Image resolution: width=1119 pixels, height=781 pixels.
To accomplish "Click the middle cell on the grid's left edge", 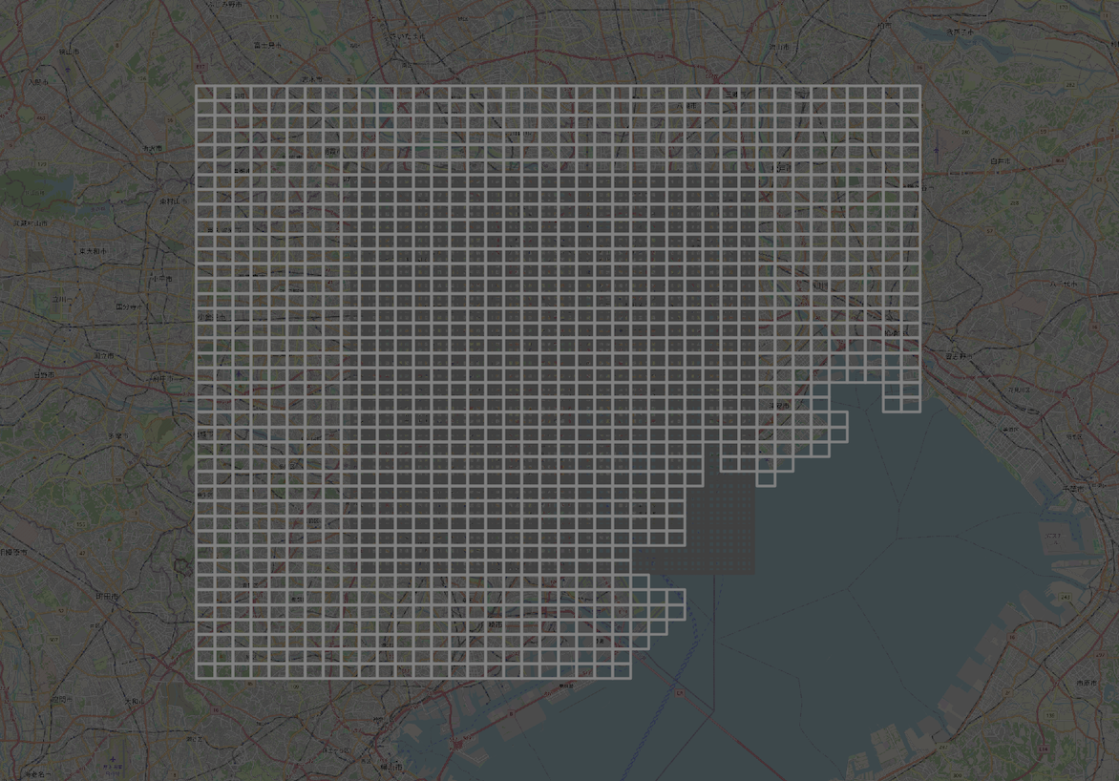I will pos(204,382).
